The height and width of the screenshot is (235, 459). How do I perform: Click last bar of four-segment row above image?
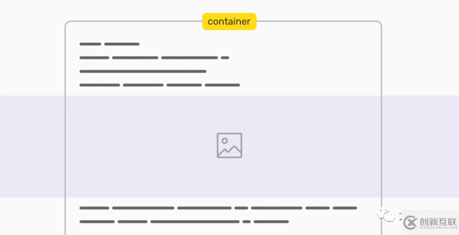click(222, 85)
